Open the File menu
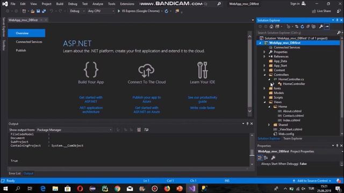Image resolution: width=344 pixels, height=193 pixels. point(13,4)
